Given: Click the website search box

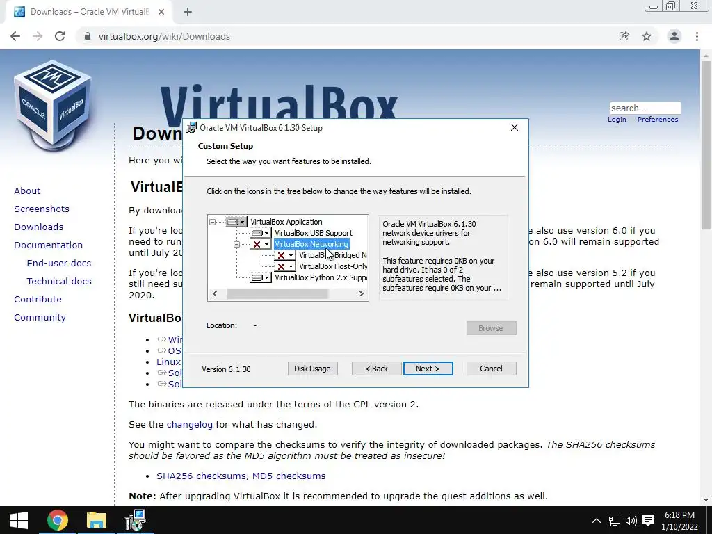Looking at the screenshot, I should 645,108.
